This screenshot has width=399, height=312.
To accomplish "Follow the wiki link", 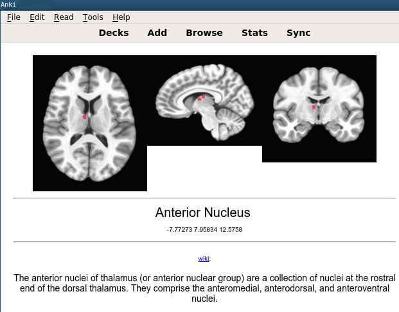I will pos(203,259).
